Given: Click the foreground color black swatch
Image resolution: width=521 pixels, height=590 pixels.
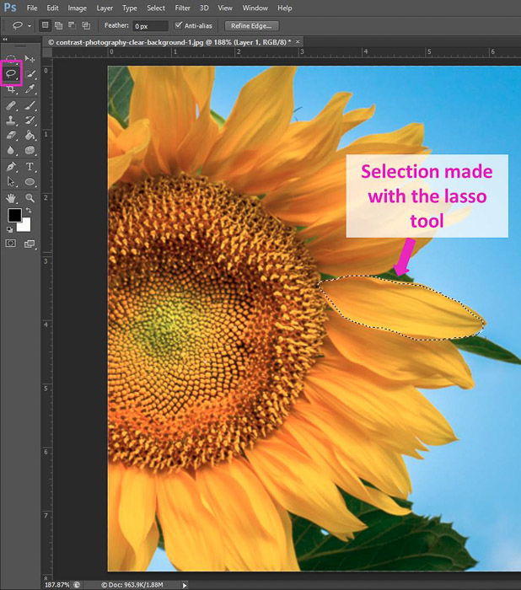Looking at the screenshot, I should [x=14, y=216].
